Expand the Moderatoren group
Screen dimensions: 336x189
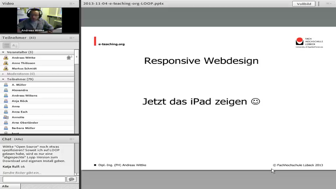pos(3,74)
